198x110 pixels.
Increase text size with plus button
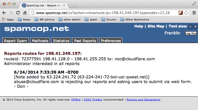click(x=195, y=27)
